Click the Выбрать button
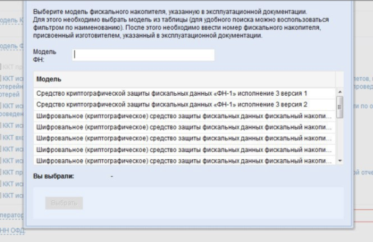 (x=64, y=203)
